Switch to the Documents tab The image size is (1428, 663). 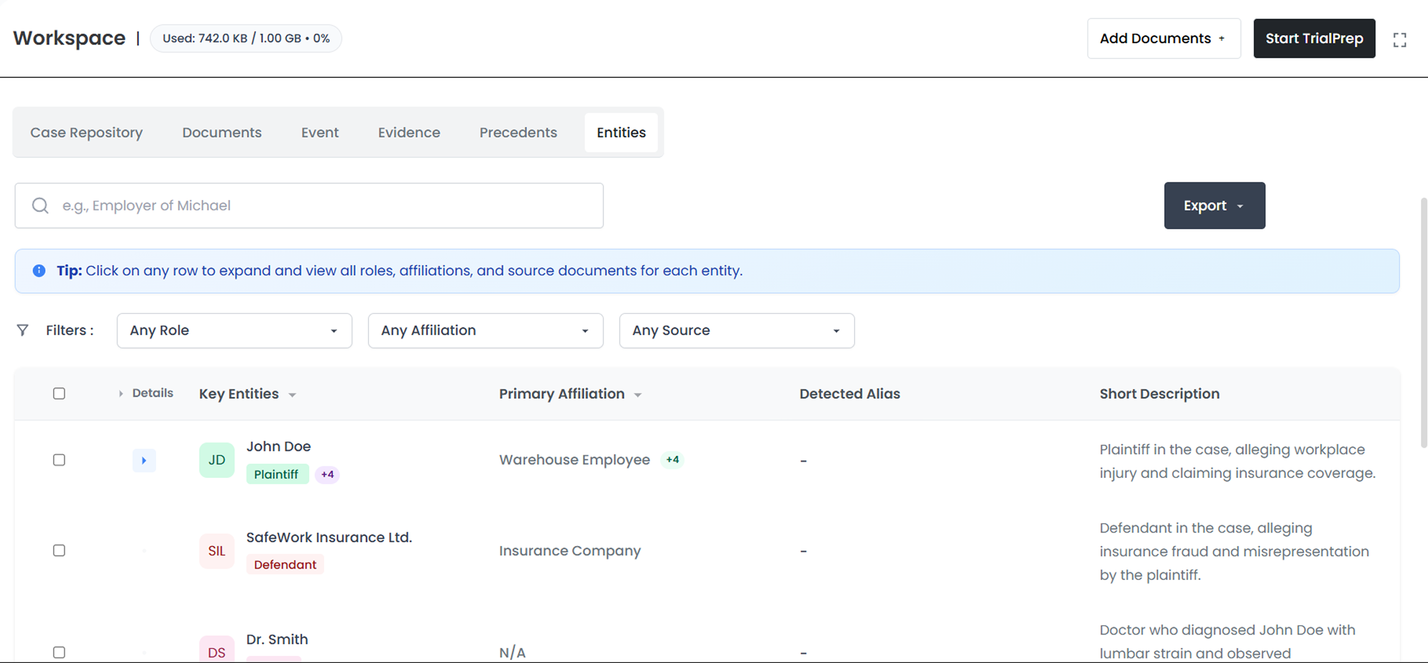[x=222, y=133]
